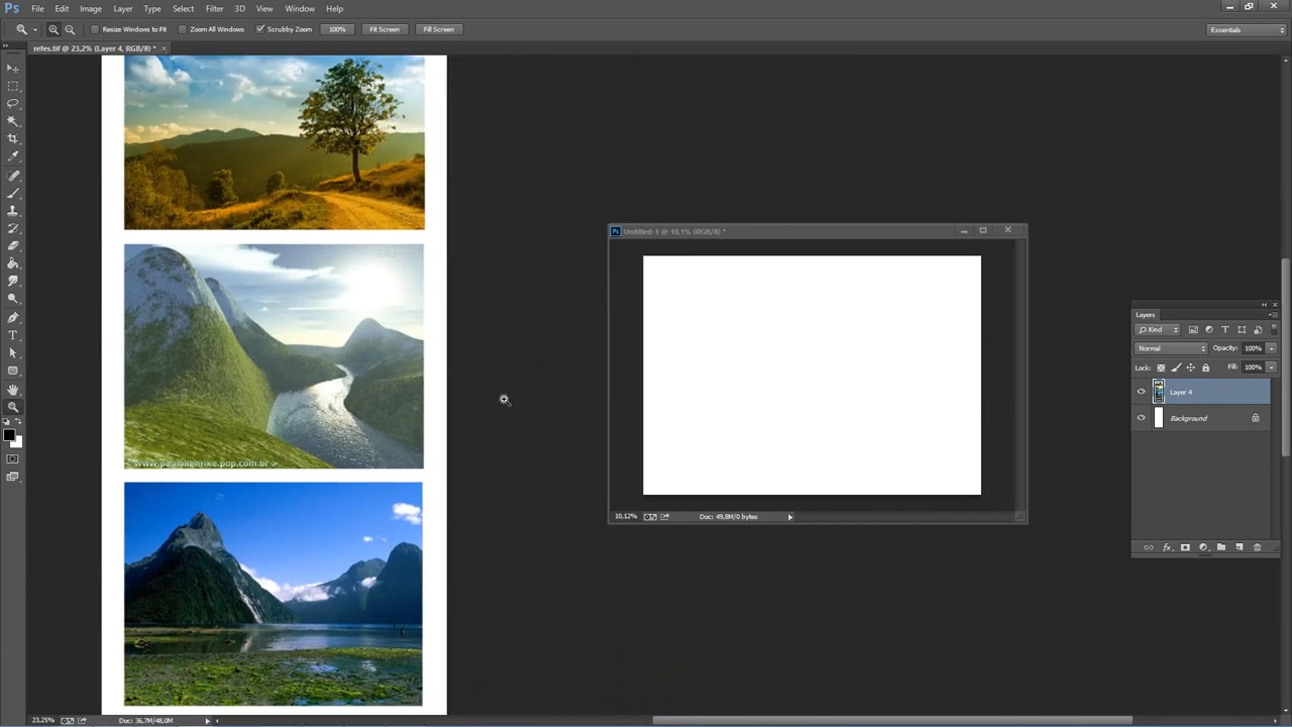The height and width of the screenshot is (727, 1292).
Task: Click the Zoom Out icon in options bar
Action: 70,30
